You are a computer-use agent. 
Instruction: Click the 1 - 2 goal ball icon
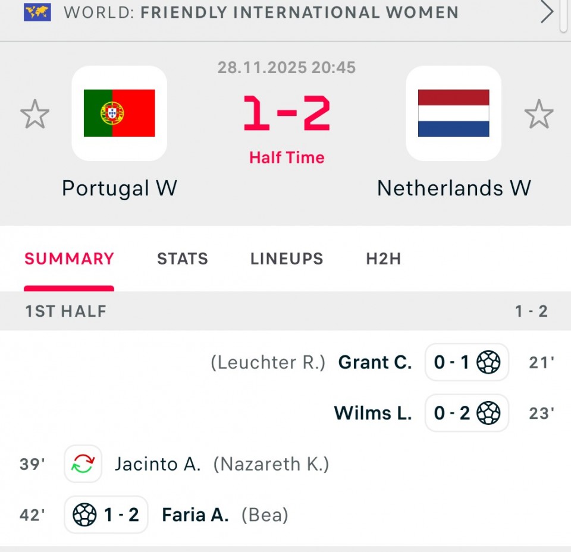(84, 515)
